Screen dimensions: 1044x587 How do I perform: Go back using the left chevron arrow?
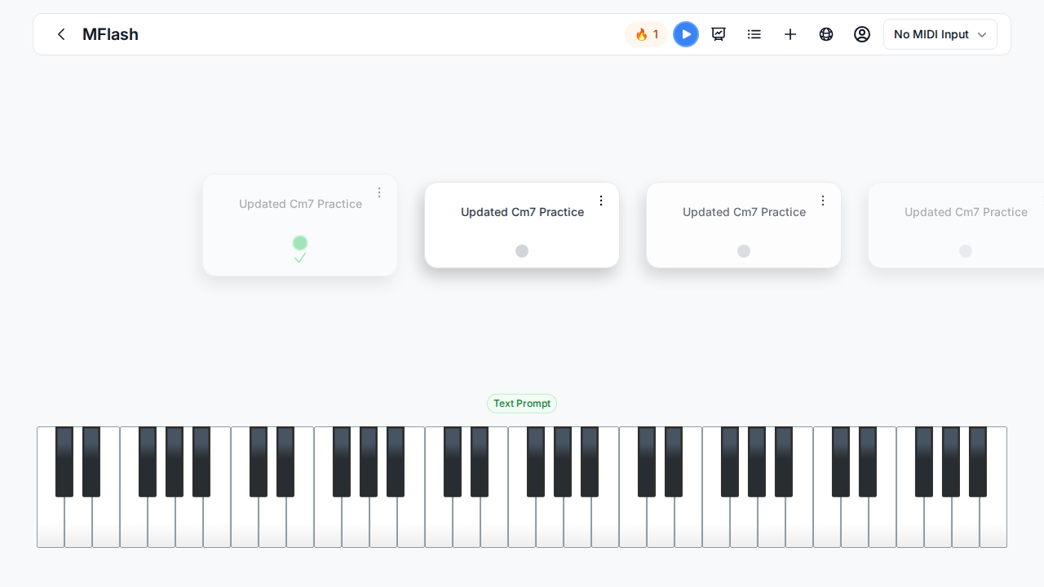(61, 34)
